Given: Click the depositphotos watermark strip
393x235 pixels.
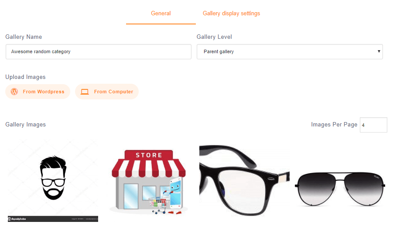Looking at the screenshot, I should click(53, 219).
